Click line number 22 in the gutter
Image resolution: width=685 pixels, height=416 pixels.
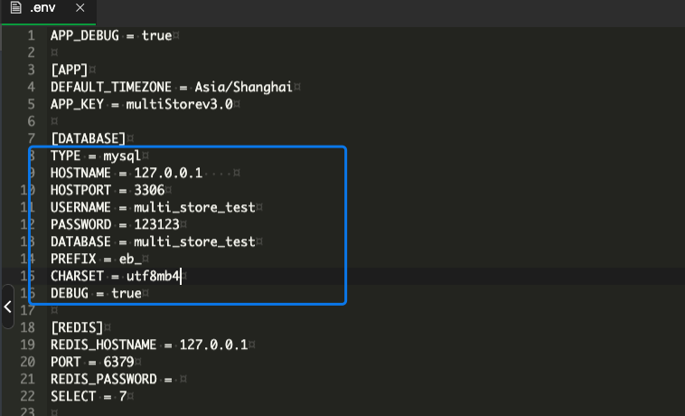click(27, 396)
